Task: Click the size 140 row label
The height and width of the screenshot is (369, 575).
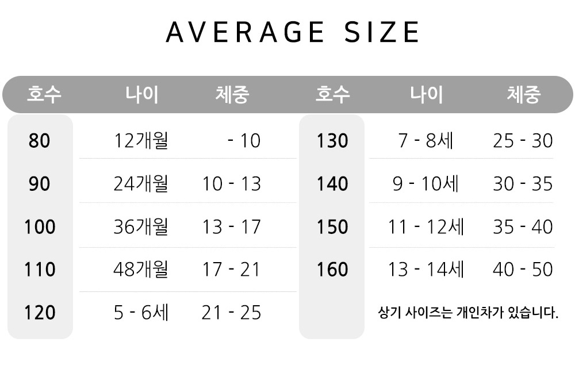Action: coord(332,184)
